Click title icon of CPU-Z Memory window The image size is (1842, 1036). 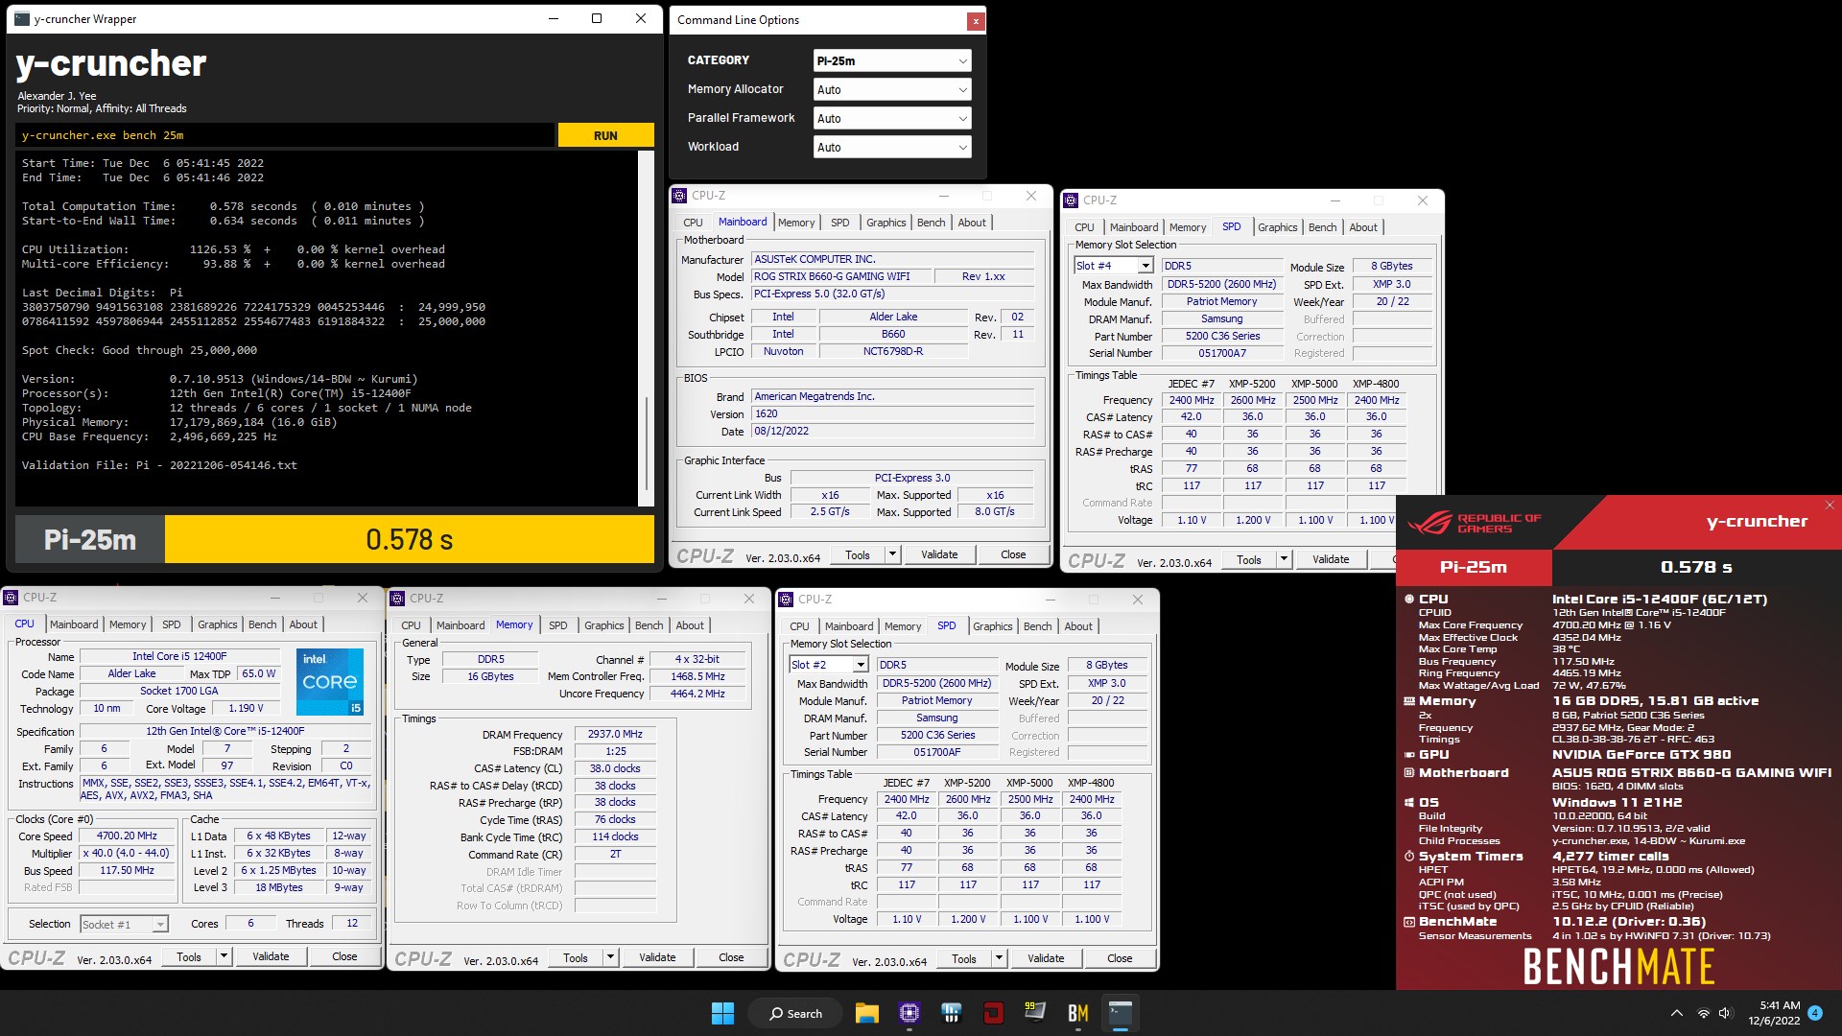pyautogui.click(x=397, y=599)
